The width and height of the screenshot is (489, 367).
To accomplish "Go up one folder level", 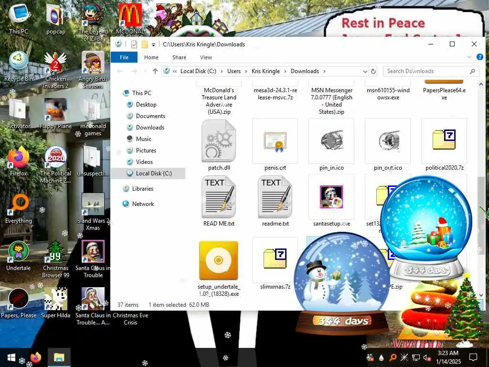I will (x=155, y=72).
